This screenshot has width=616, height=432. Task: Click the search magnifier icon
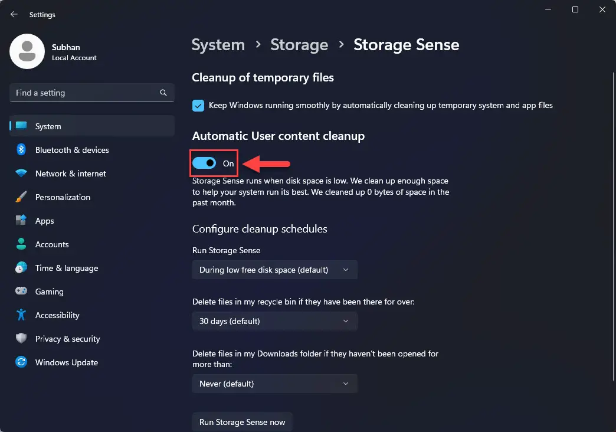coord(163,93)
